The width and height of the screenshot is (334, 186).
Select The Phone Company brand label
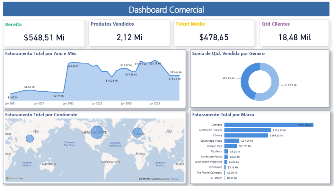click(209, 173)
